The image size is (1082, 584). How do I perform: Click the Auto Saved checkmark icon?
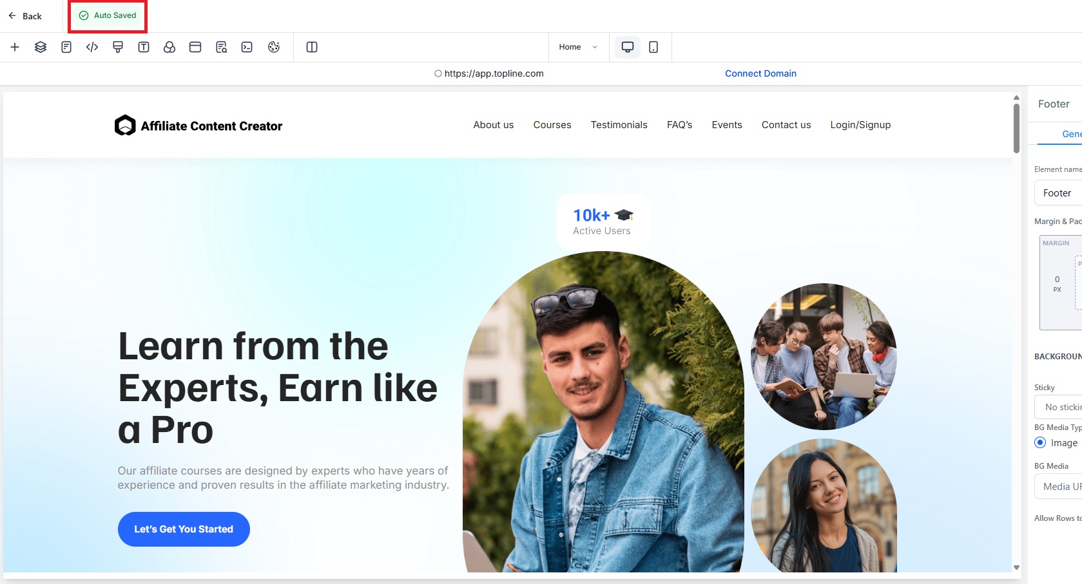[84, 15]
